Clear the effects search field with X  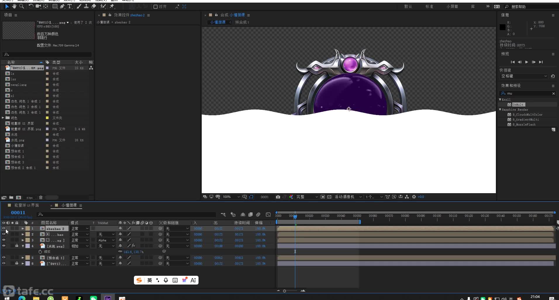click(553, 93)
